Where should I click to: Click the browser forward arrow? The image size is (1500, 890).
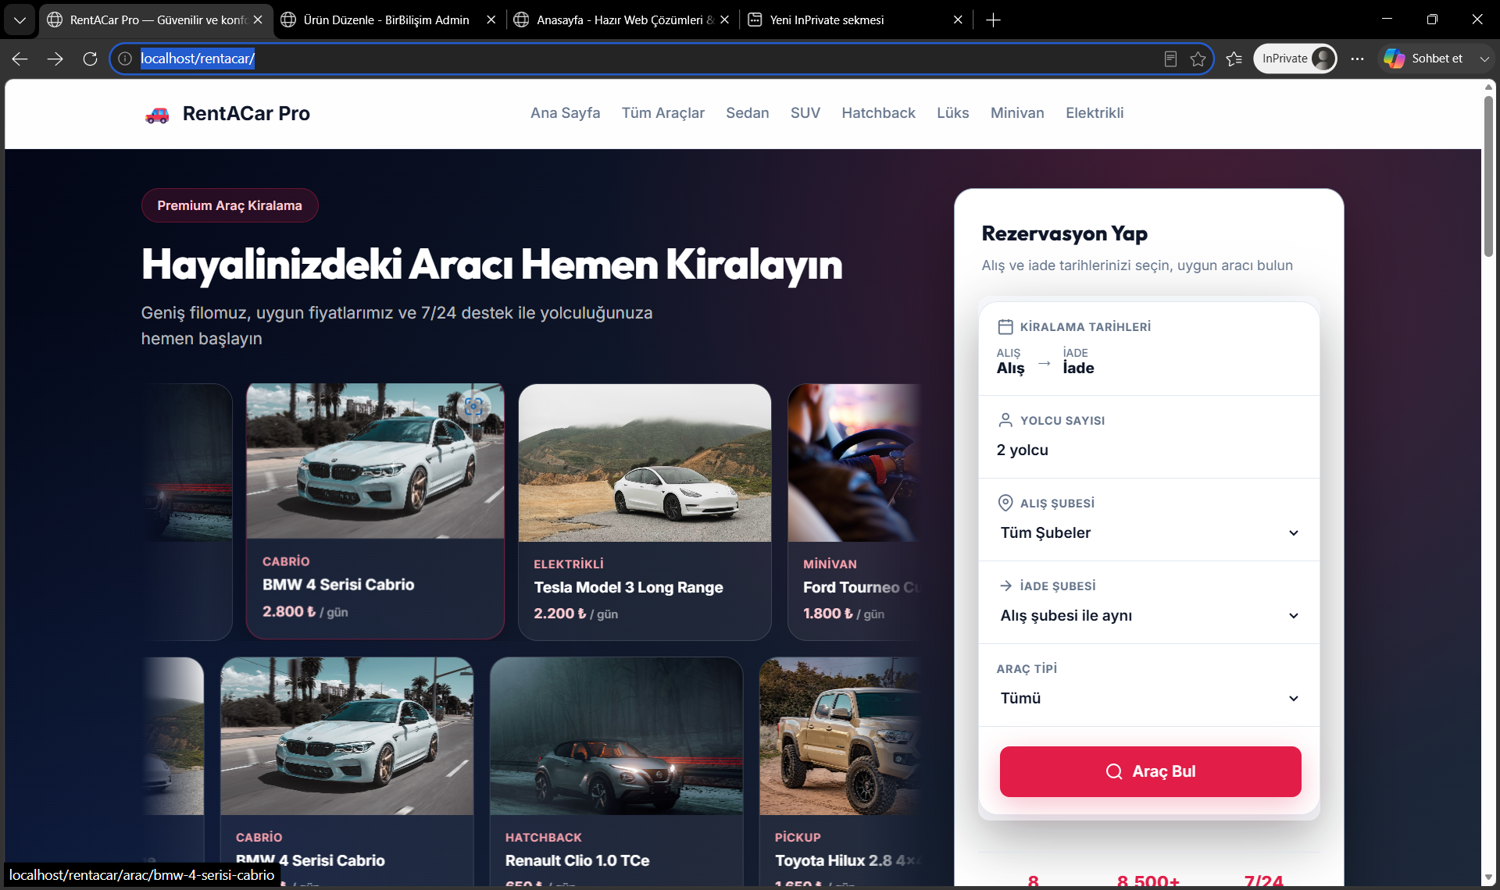click(x=55, y=59)
